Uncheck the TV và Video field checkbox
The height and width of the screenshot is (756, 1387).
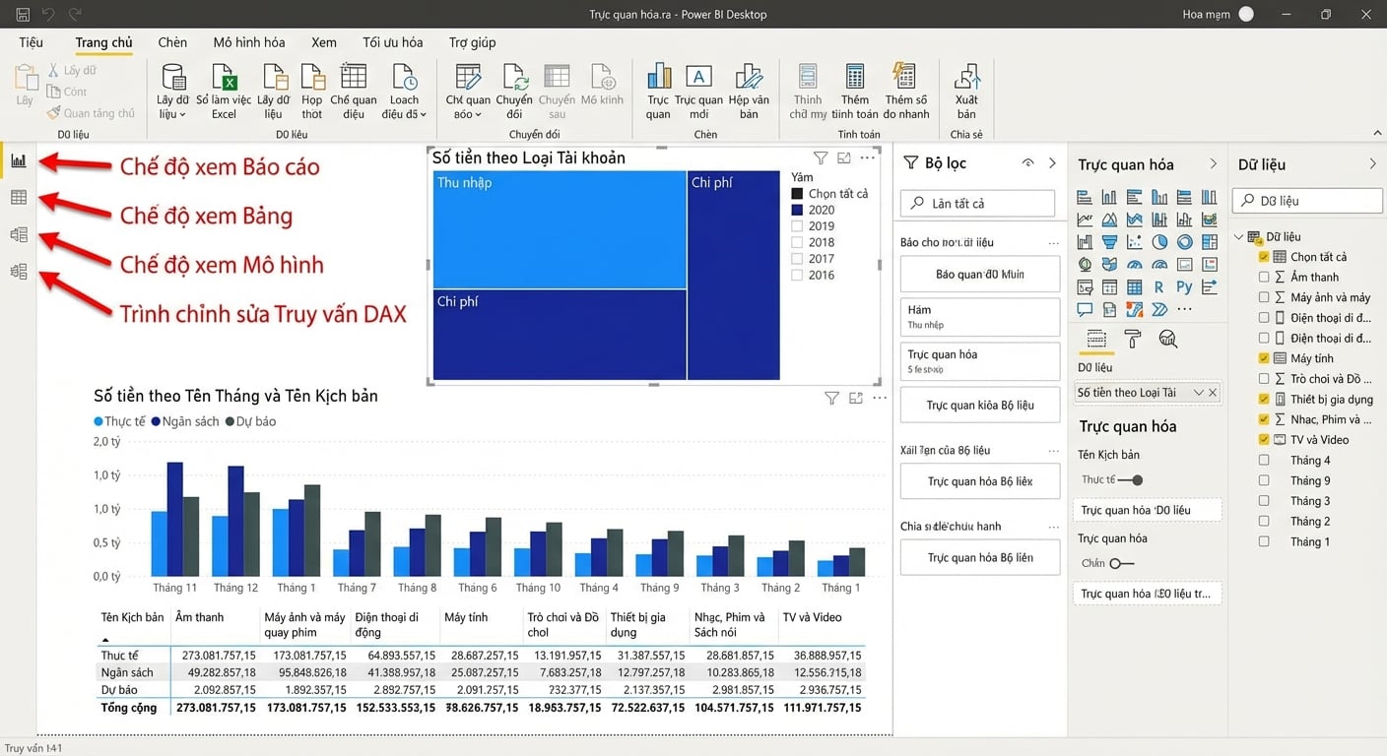[x=1264, y=440]
